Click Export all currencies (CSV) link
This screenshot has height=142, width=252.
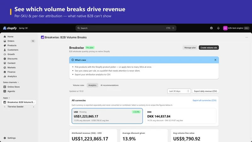click(x=204, y=100)
